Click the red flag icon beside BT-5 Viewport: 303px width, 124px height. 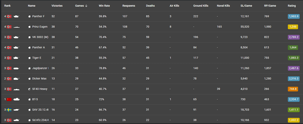(x=9, y=99)
